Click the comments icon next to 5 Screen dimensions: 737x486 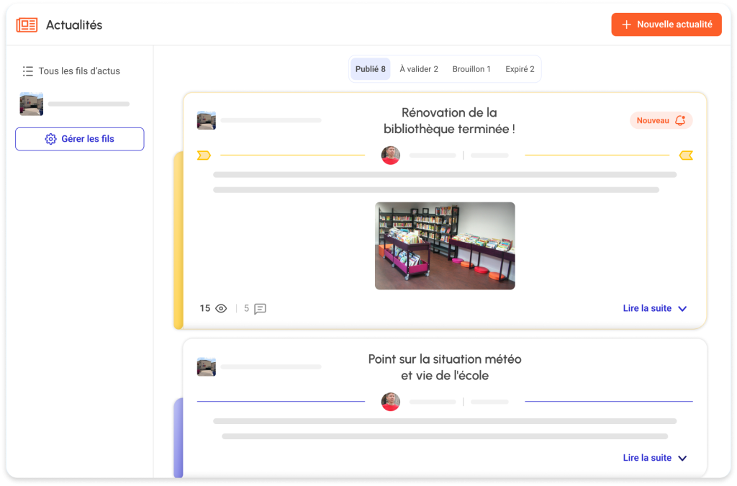[x=260, y=308]
